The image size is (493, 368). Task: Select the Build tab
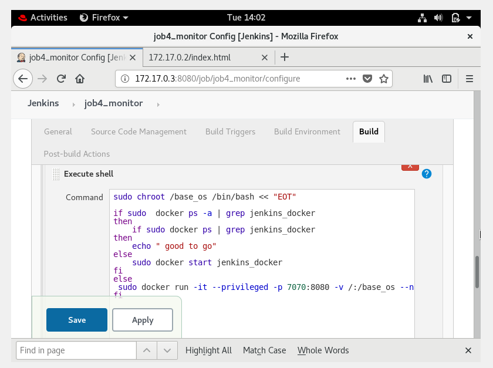(x=369, y=132)
